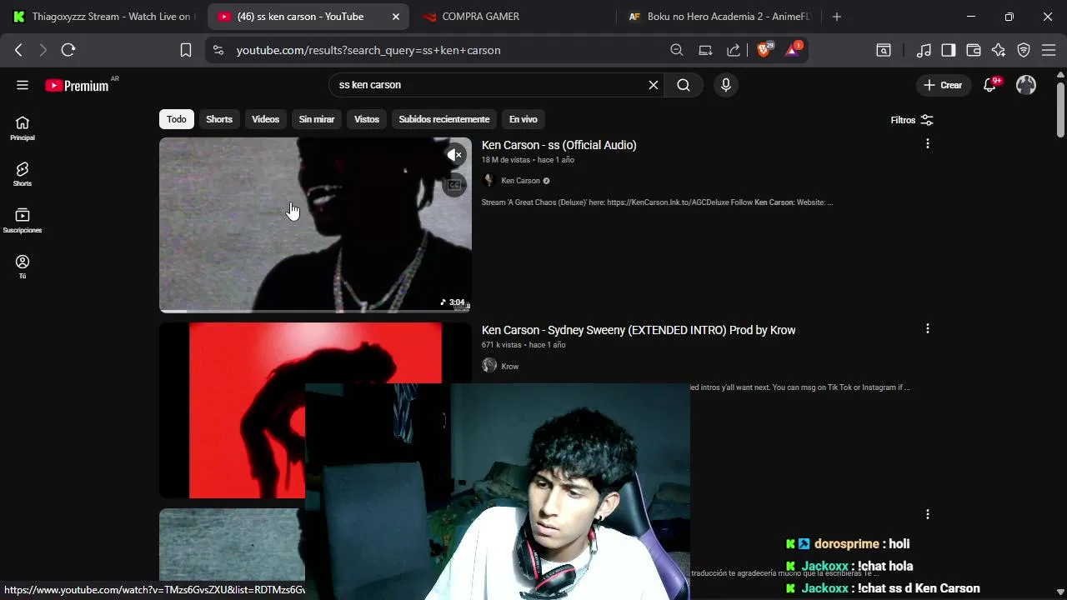This screenshot has height=600, width=1067.
Task: Open Principal in the sidebar
Action: point(23,128)
